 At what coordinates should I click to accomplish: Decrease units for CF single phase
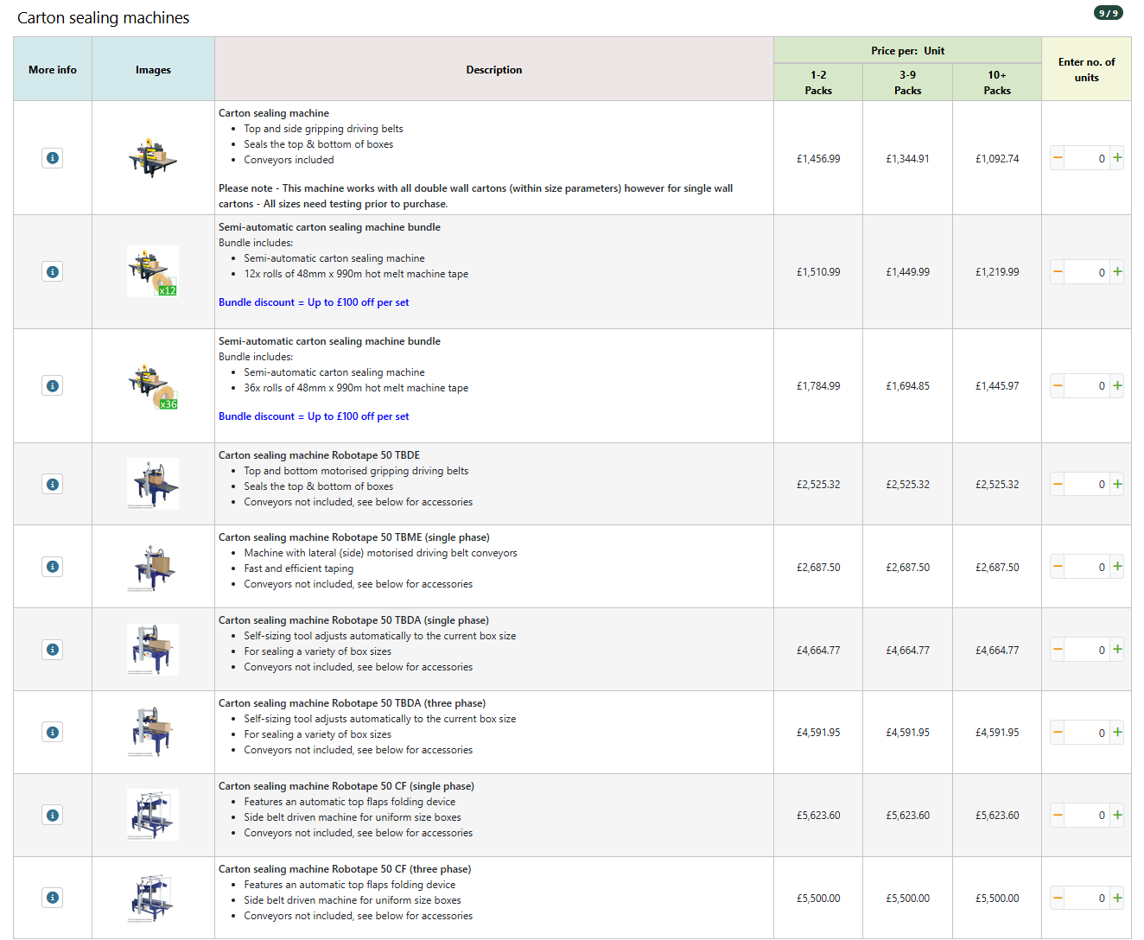coord(1058,816)
